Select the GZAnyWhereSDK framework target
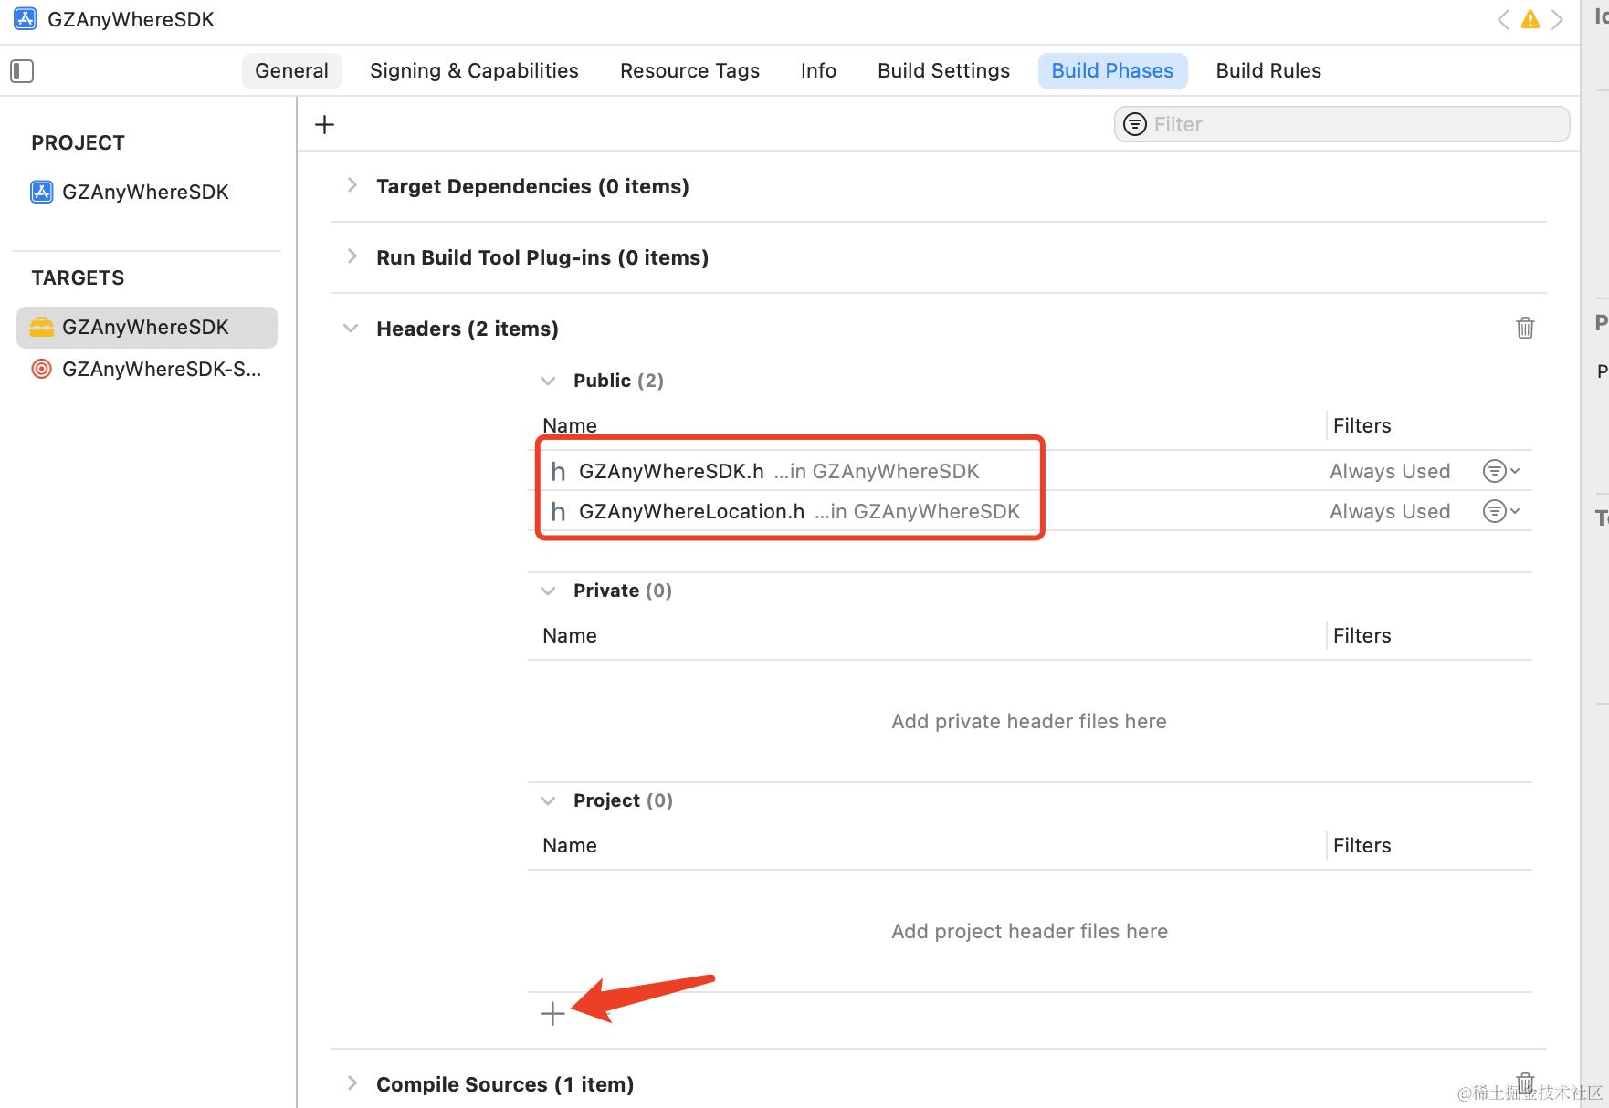Screen dimensions: 1609x1108 (x=147, y=328)
